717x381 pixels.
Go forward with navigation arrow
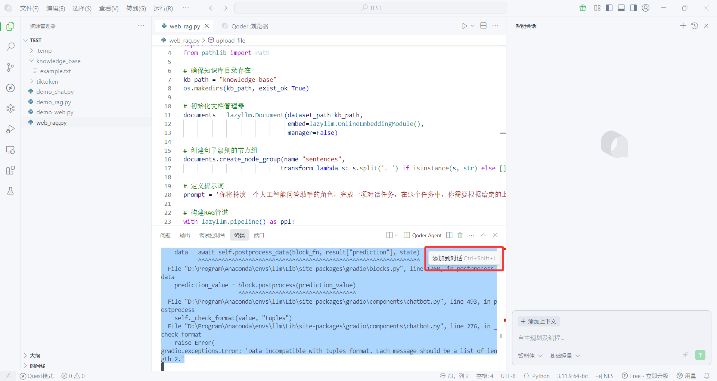[224, 8]
